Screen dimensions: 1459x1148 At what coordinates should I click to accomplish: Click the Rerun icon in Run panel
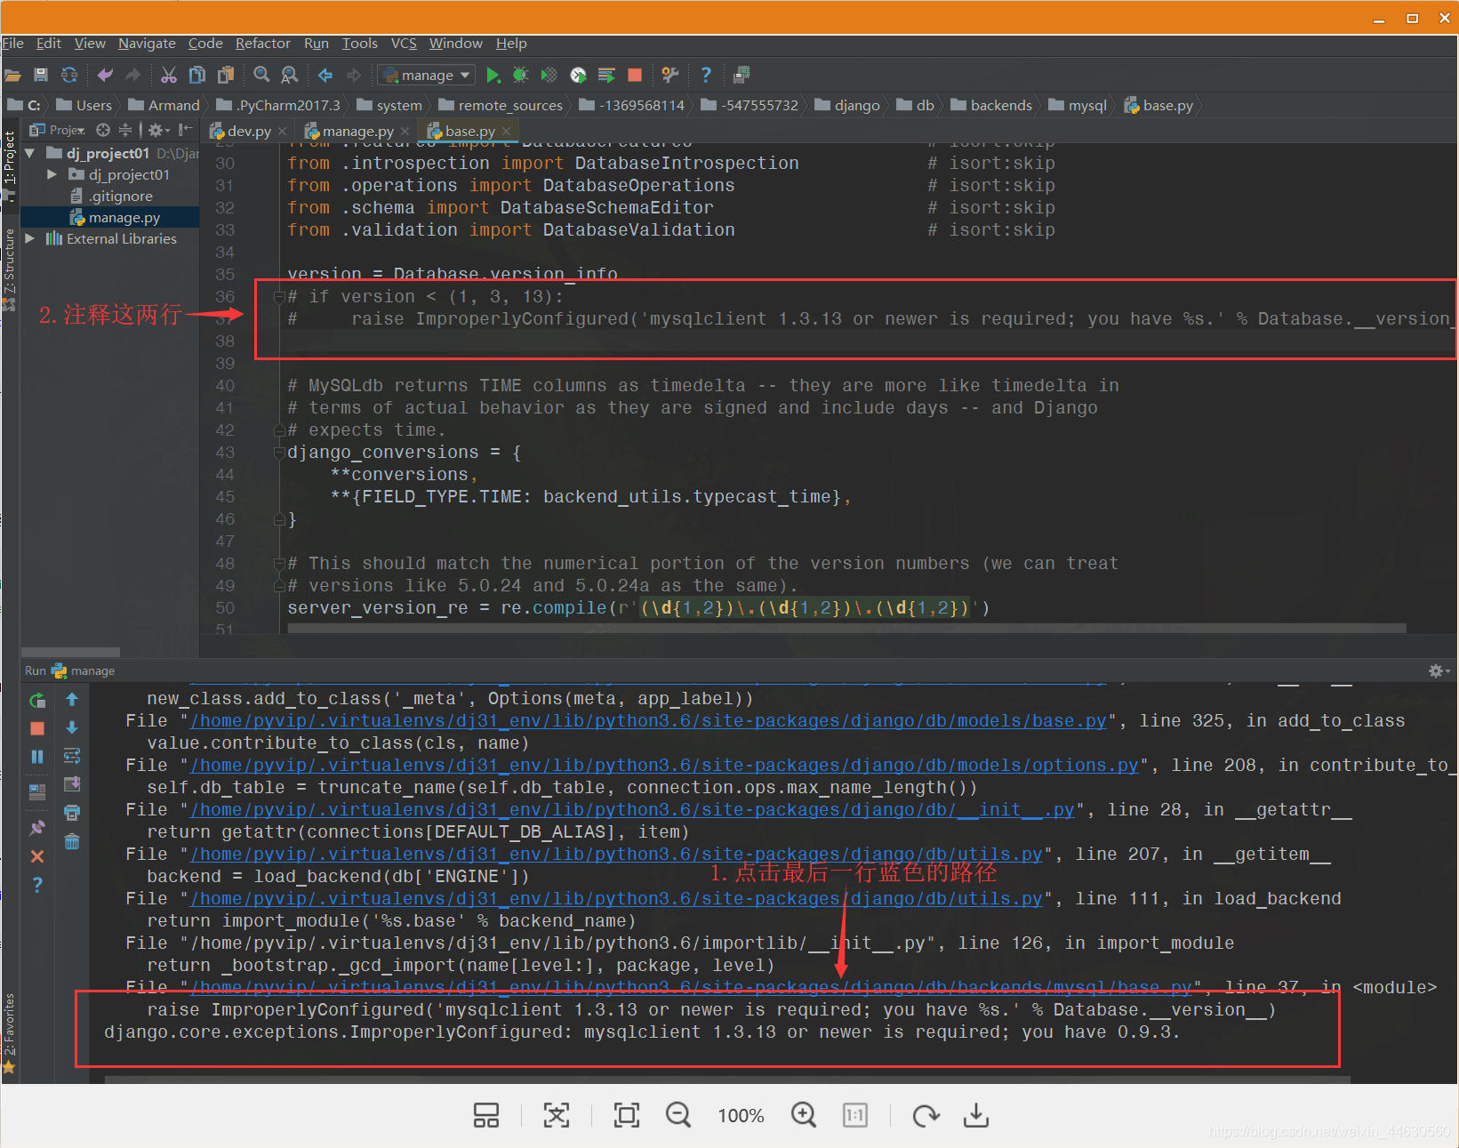(37, 701)
